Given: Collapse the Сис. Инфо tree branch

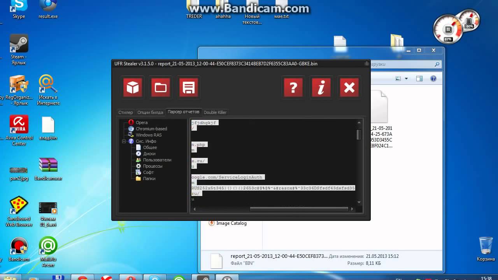Looking at the screenshot, I should pyautogui.click(x=124, y=141).
